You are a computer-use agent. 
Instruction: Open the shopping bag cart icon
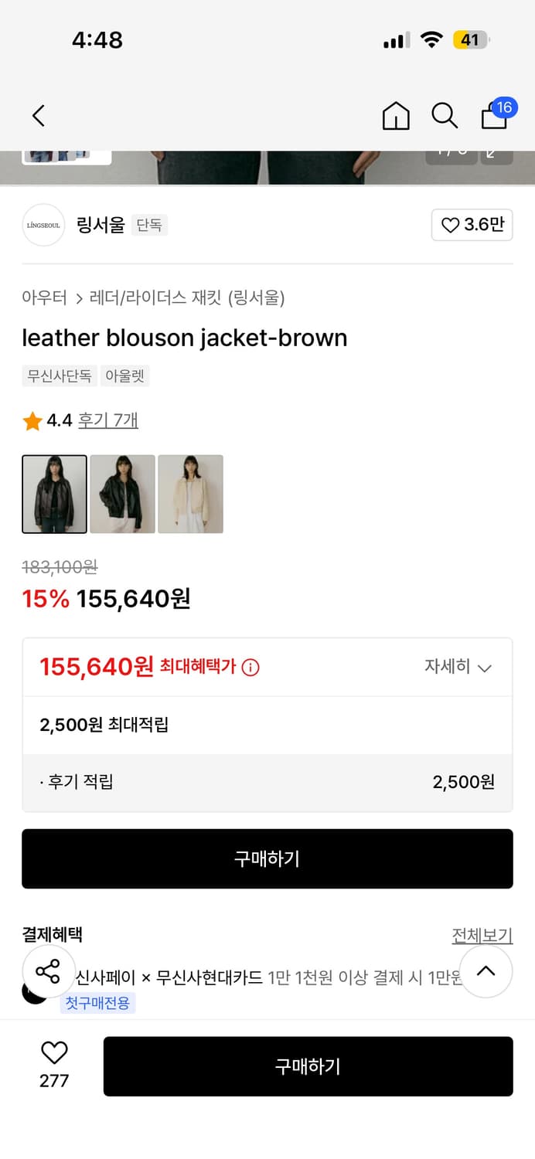pos(496,116)
